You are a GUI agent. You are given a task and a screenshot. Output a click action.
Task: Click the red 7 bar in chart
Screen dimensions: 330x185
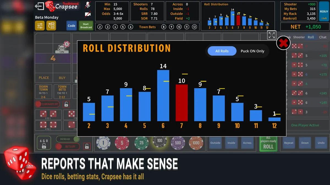[182, 103]
